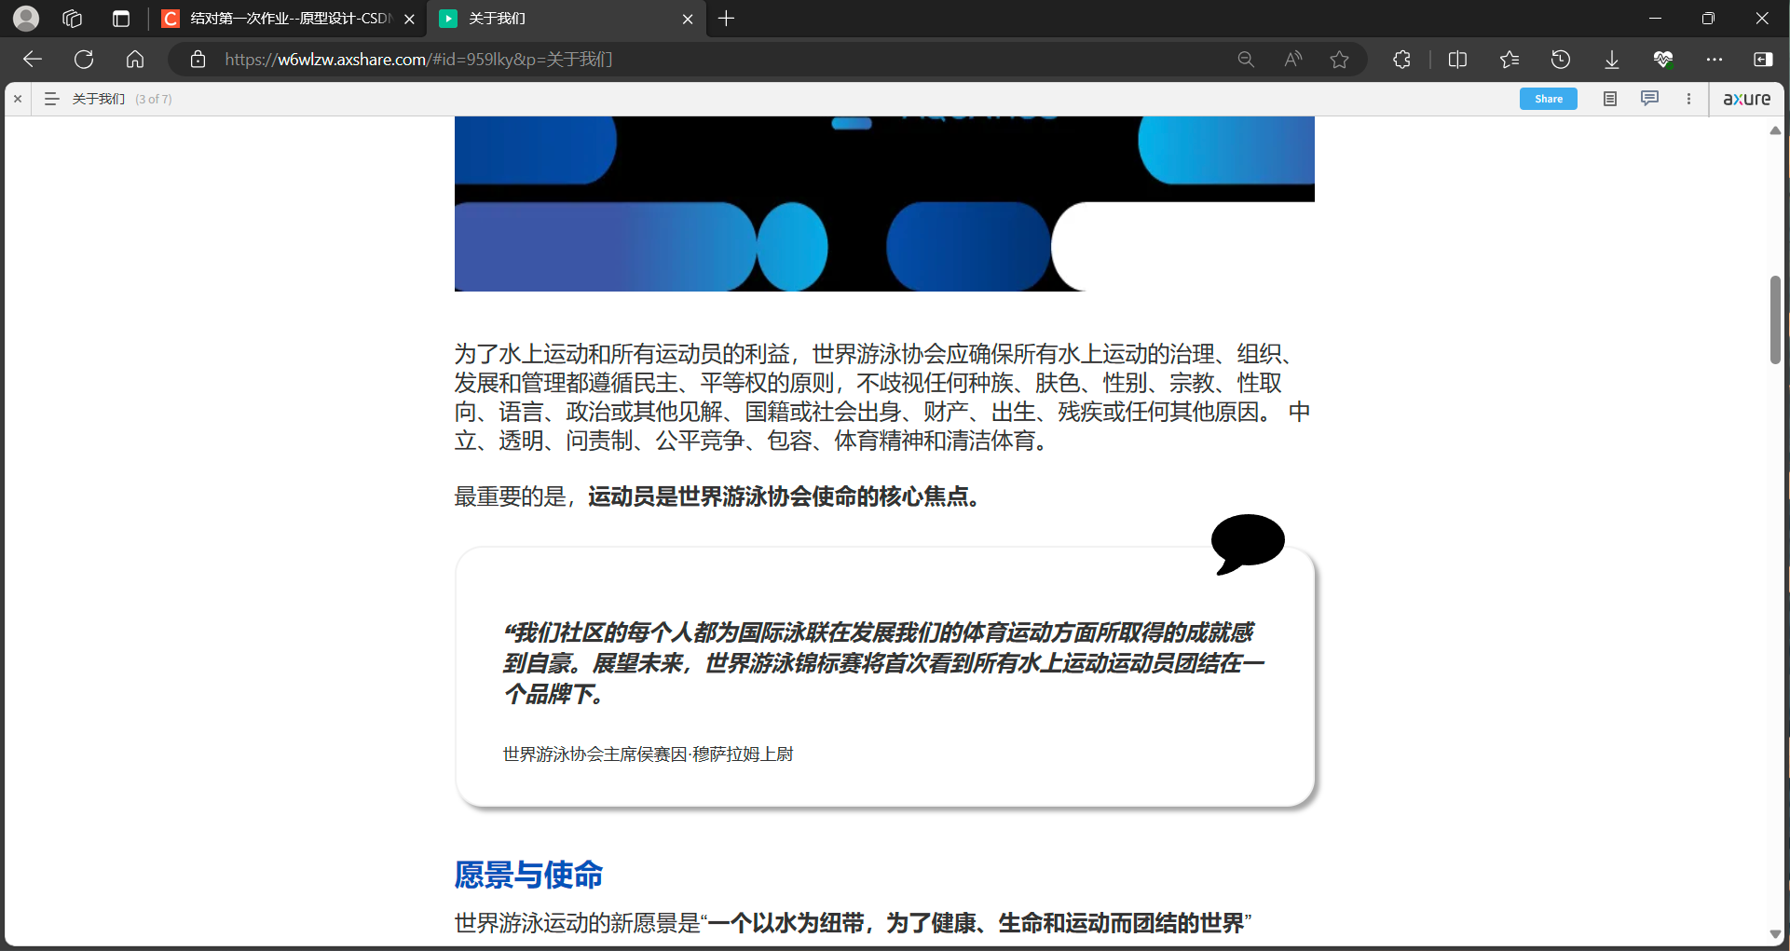Image resolution: width=1790 pixels, height=951 pixels.
Task: Open the browser profile avatar
Action: [x=26, y=19]
